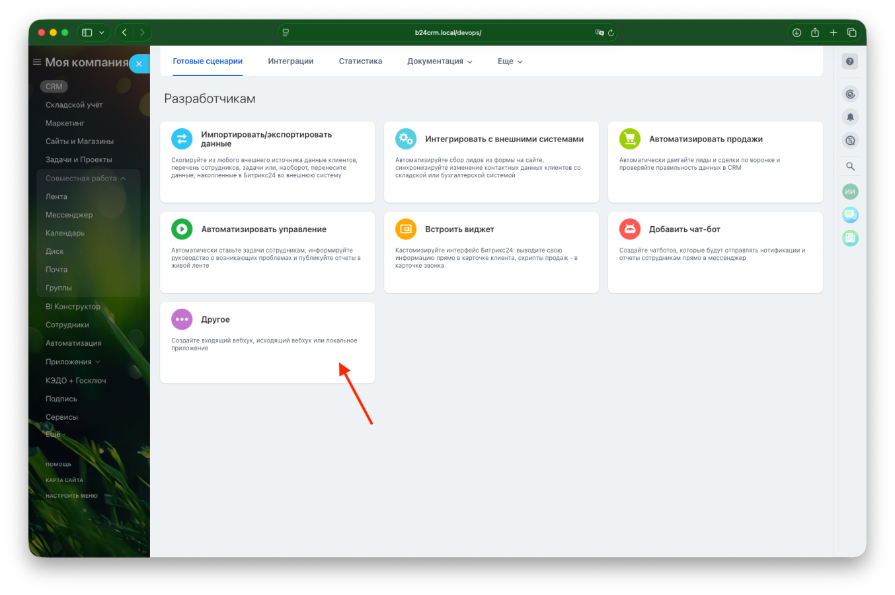Click the Import/Export data arrows icon
895x595 pixels.
182,139
